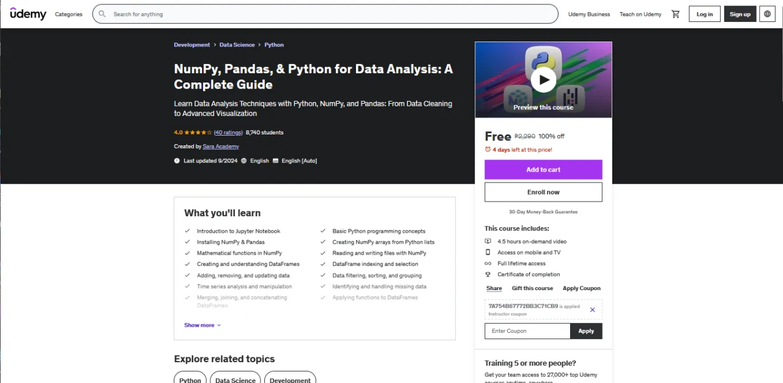
Task: Visit Sara Academy instructor page
Action: (x=221, y=147)
